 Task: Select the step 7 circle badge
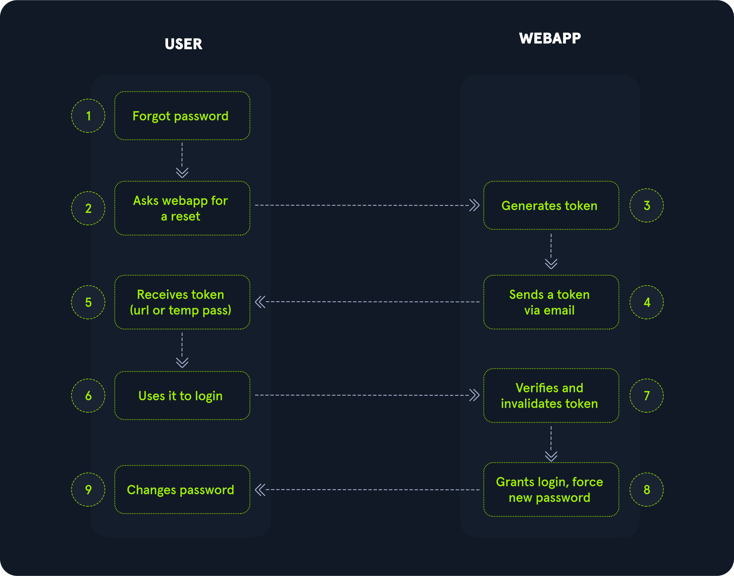pyautogui.click(x=646, y=395)
